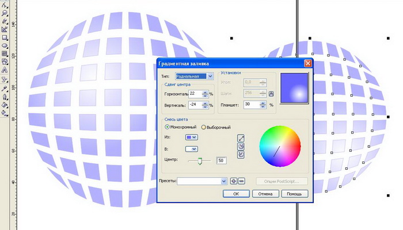Decrease the Горизонталь value with down arrow
The image size is (403, 230).
pos(205,96)
